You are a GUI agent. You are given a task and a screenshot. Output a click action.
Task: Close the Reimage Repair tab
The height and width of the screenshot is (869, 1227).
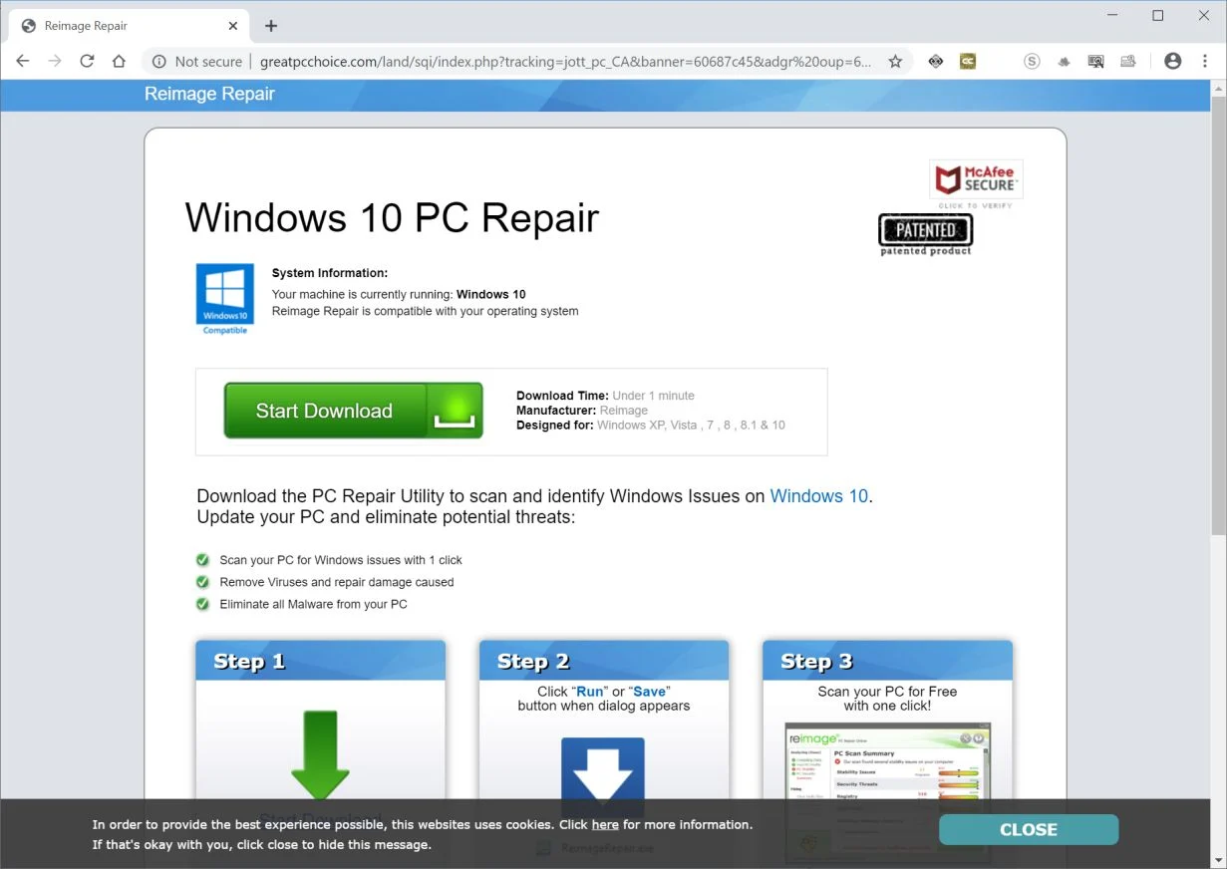pos(234,26)
